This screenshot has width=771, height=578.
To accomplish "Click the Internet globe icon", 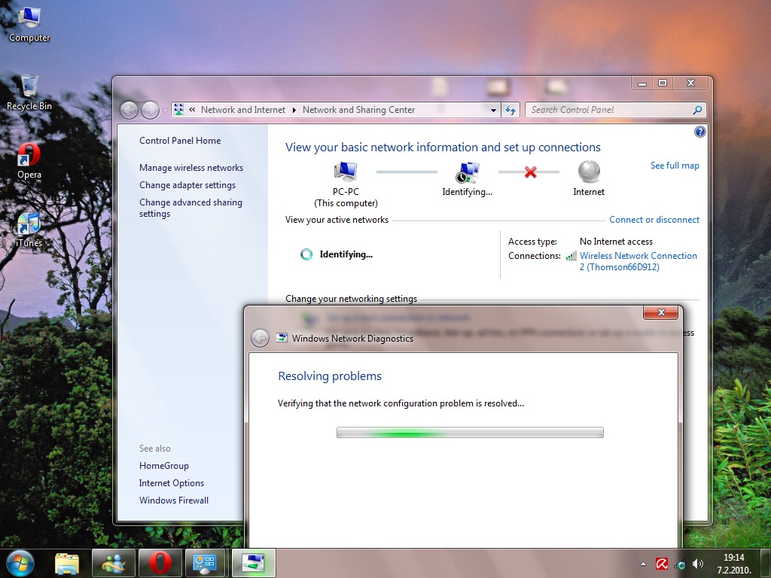I will click(x=589, y=172).
